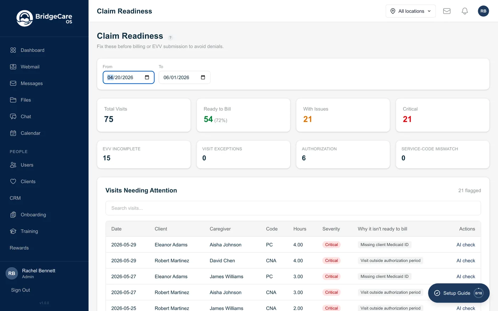
Task: Open the RB profile avatar in top bar
Action: pyautogui.click(x=483, y=11)
